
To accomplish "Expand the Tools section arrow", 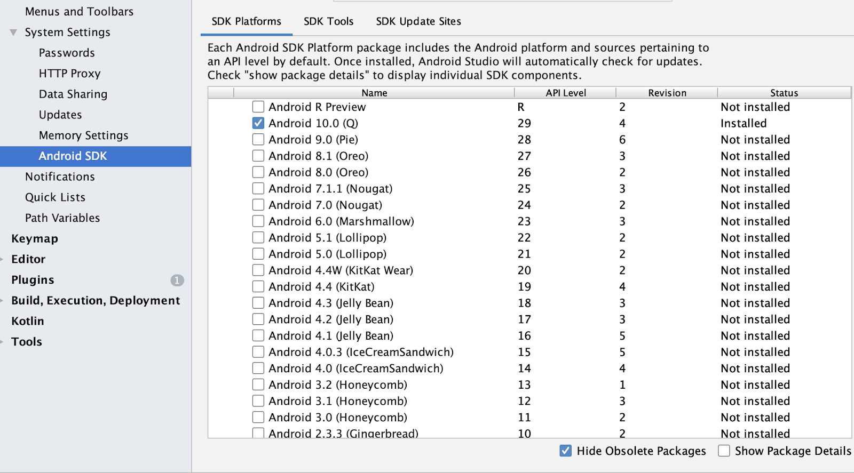I will (x=2, y=342).
